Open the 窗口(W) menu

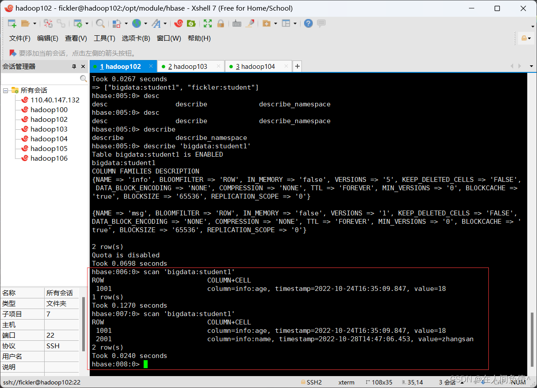[169, 38]
